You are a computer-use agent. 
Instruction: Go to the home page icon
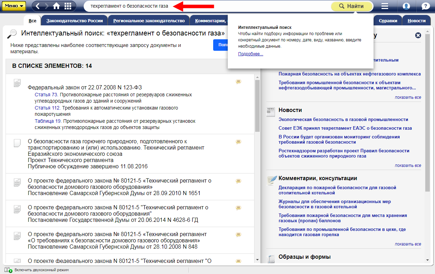pyautogui.click(x=57, y=6)
